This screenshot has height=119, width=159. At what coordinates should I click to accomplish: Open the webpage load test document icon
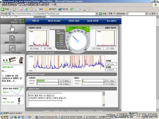coord(12,38)
